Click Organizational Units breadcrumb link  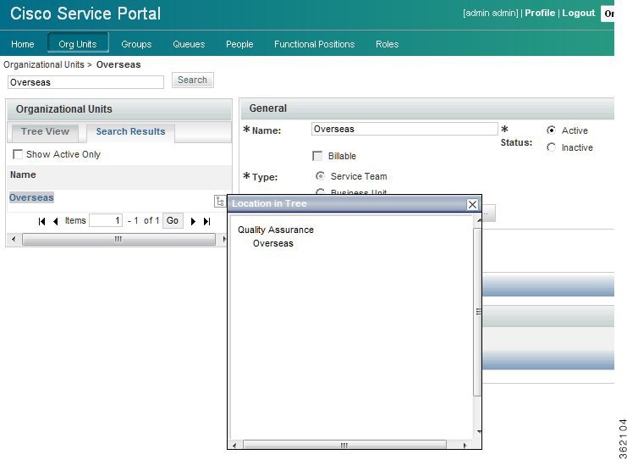pos(44,65)
